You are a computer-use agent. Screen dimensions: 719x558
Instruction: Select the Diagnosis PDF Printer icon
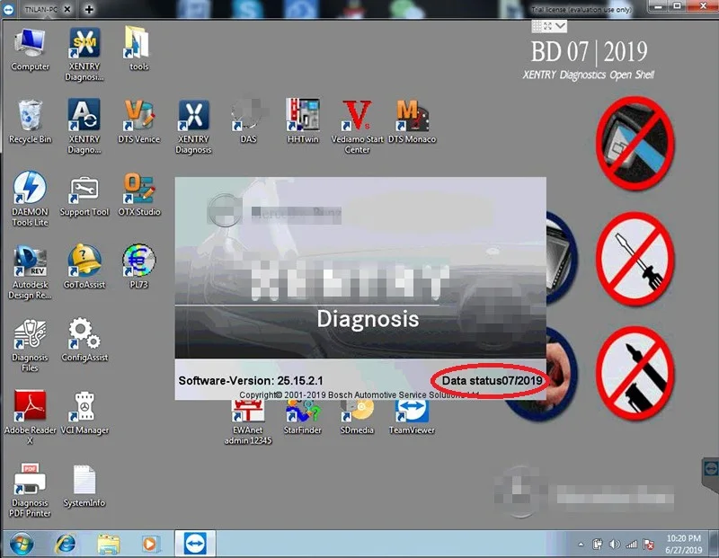click(30, 490)
